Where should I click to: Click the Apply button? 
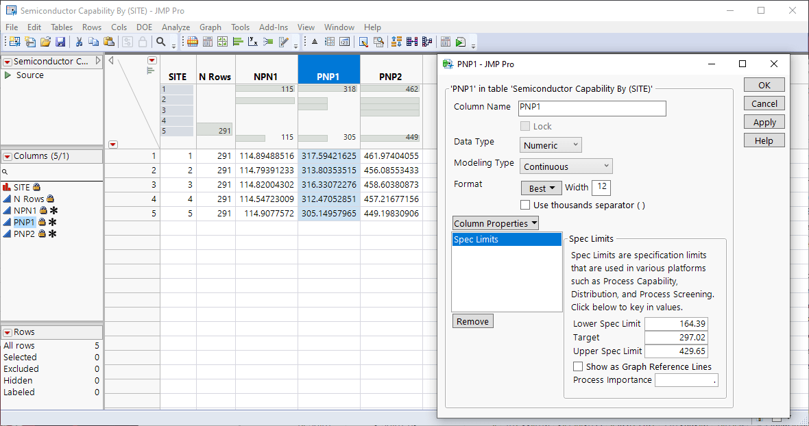click(764, 122)
